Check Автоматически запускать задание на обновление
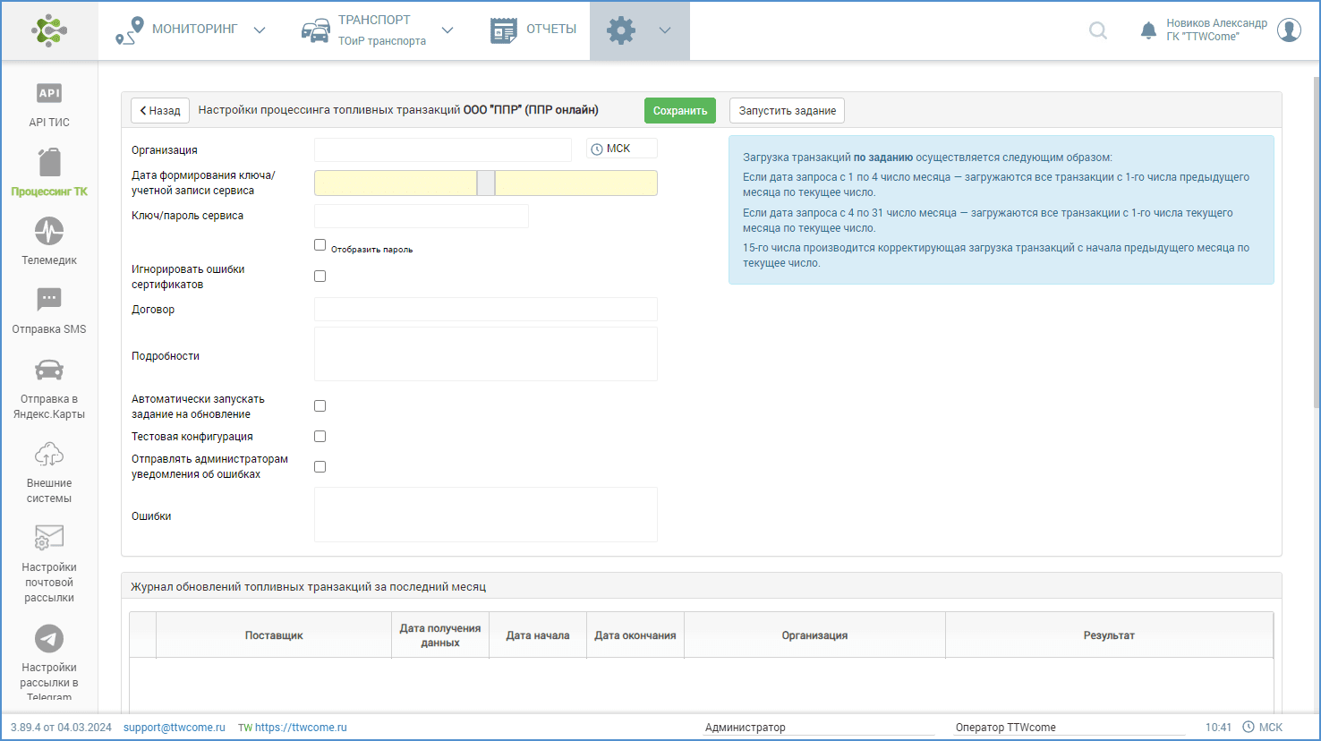 pyautogui.click(x=320, y=406)
